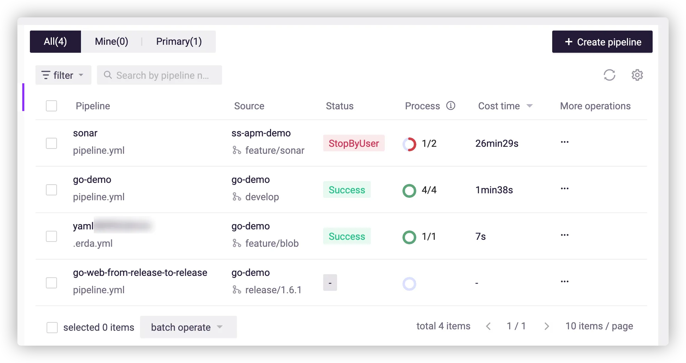Go to previous page arrow
Image resolution: width=686 pixels, height=363 pixels.
pos(488,326)
